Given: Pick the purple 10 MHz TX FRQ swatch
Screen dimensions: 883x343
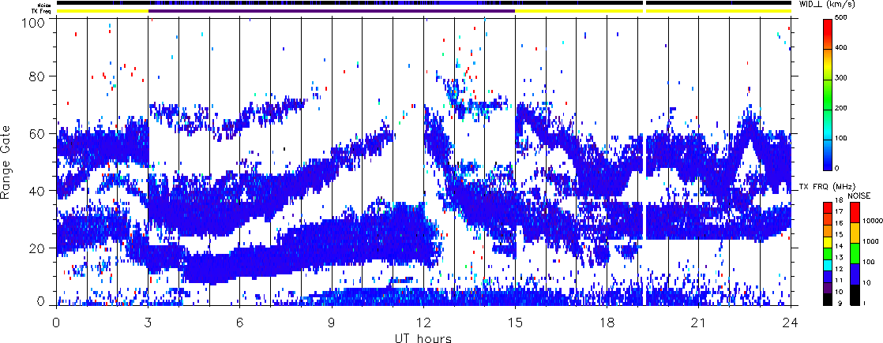Looking at the screenshot, I should (x=827, y=289).
